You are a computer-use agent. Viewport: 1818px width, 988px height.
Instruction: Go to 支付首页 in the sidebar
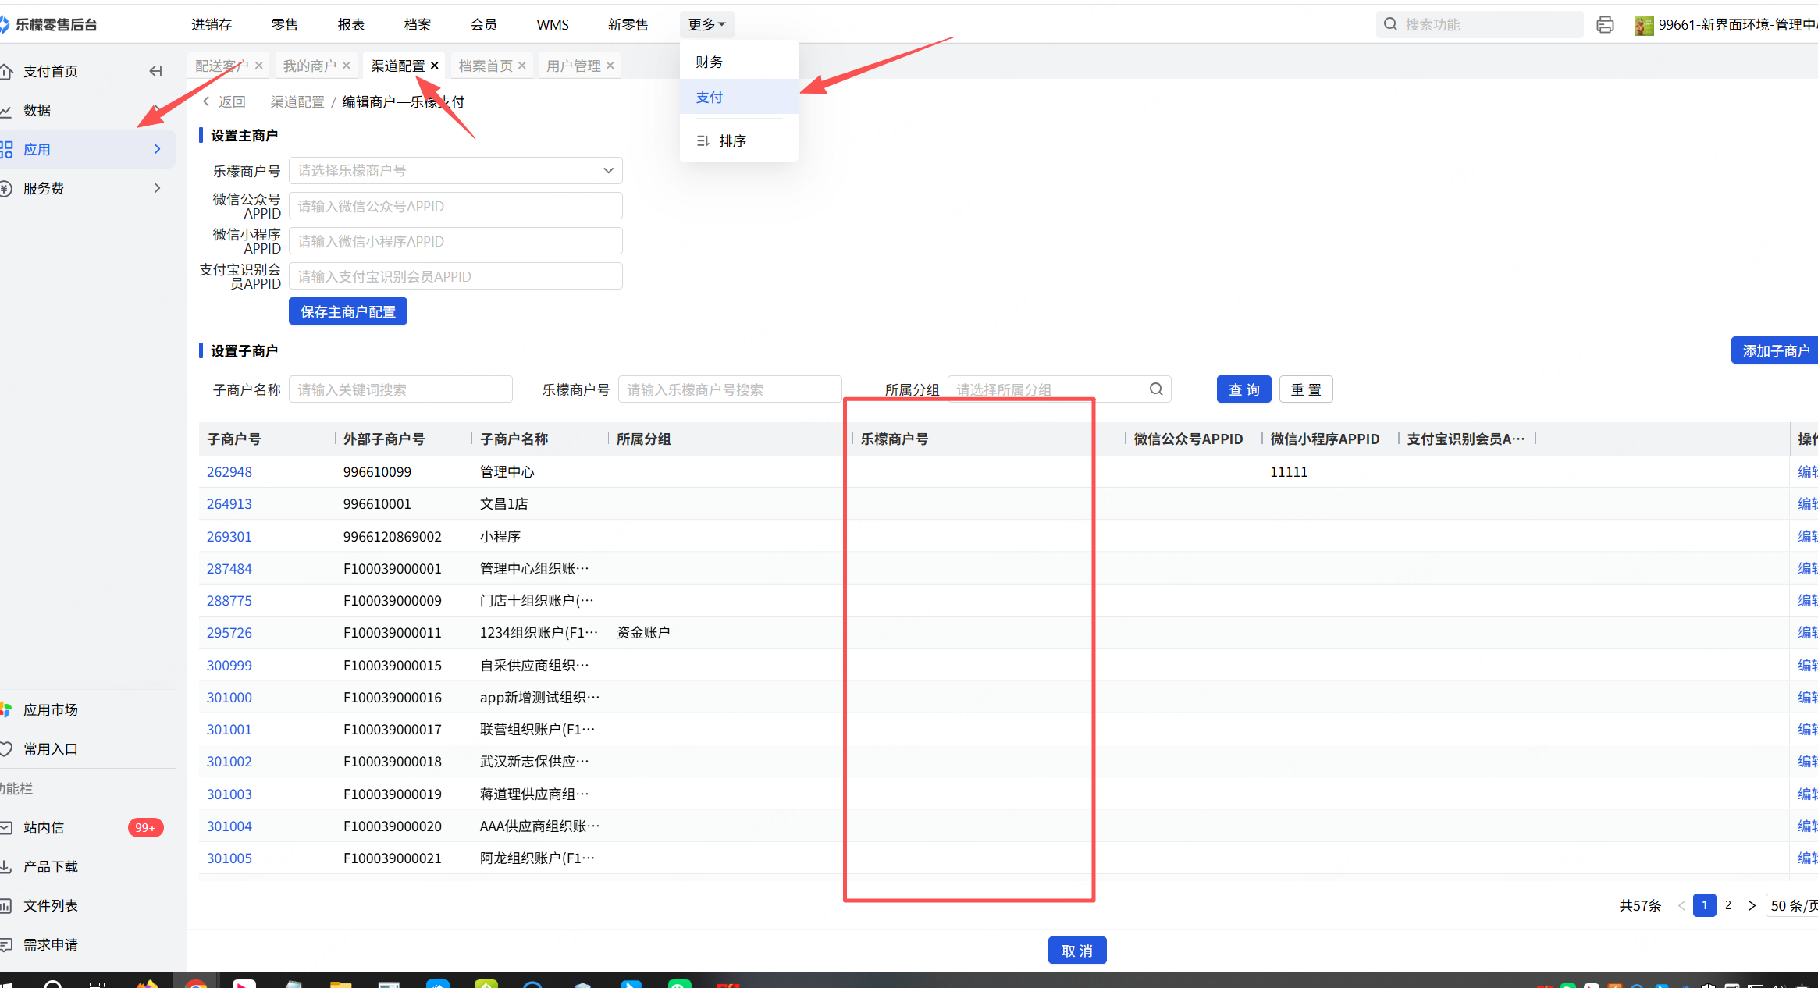50,71
